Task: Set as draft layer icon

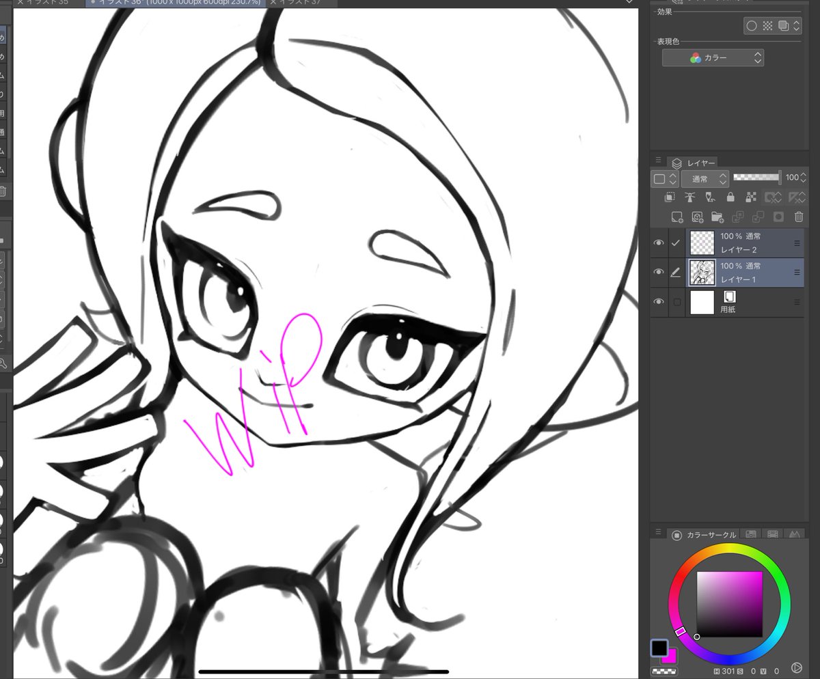Action: [x=711, y=197]
